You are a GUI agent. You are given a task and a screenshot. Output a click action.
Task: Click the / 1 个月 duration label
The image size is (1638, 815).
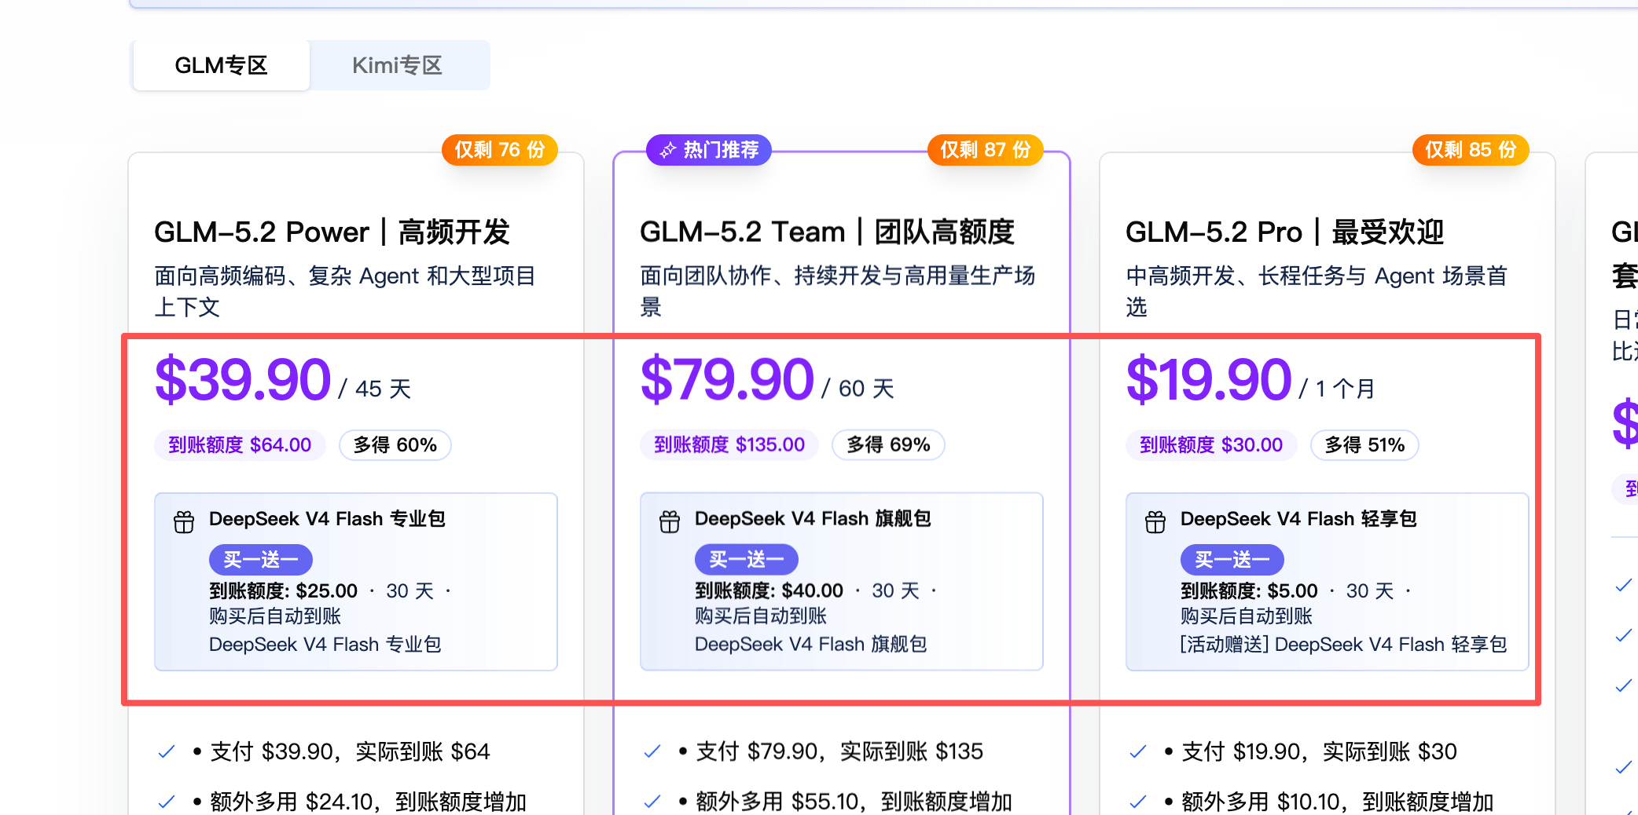pos(1337,389)
